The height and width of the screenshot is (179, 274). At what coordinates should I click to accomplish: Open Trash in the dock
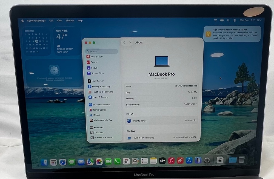[241, 160]
